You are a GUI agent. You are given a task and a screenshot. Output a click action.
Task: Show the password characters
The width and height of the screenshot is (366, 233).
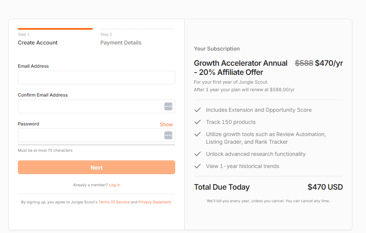point(166,124)
